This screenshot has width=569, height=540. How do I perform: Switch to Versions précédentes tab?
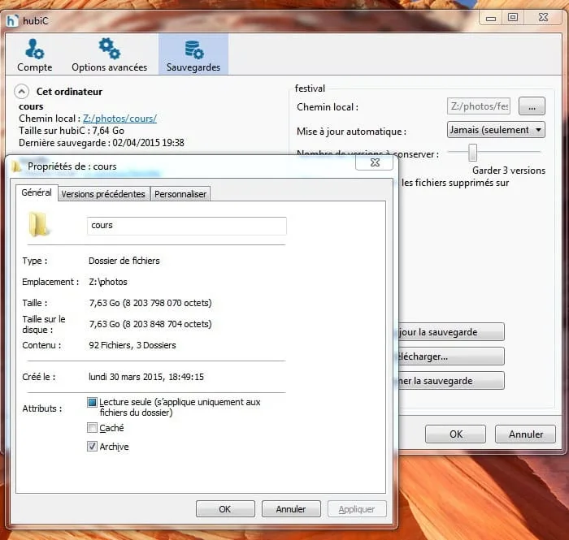point(103,194)
